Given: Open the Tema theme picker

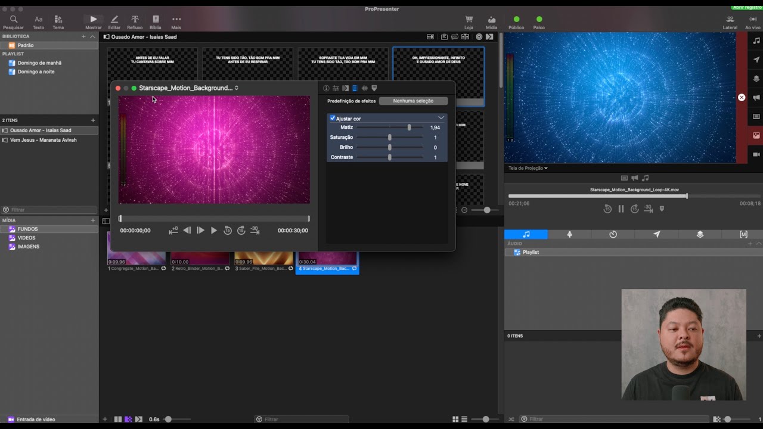Looking at the screenshot, I should pyautogui.click(x=58, y=22).
